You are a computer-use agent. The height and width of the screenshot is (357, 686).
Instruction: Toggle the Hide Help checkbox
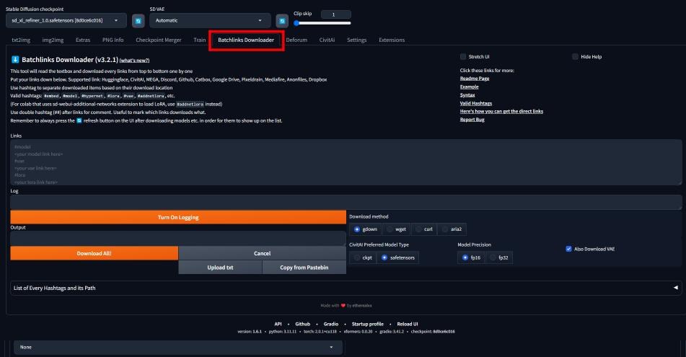pos(575,56)
